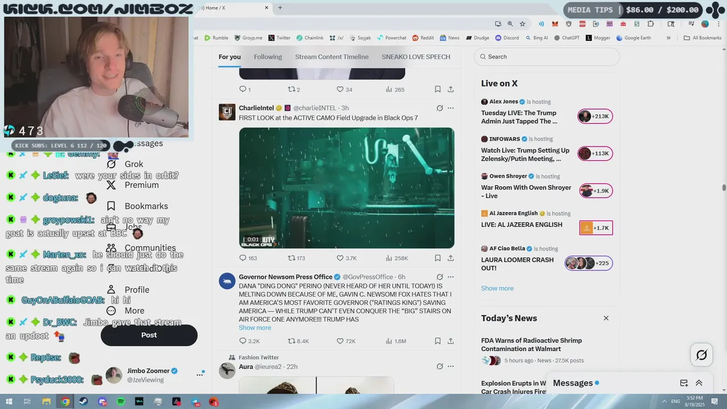Share the CharlieIntel post
The height and width of the screenshot is (409, 727).
450,258
